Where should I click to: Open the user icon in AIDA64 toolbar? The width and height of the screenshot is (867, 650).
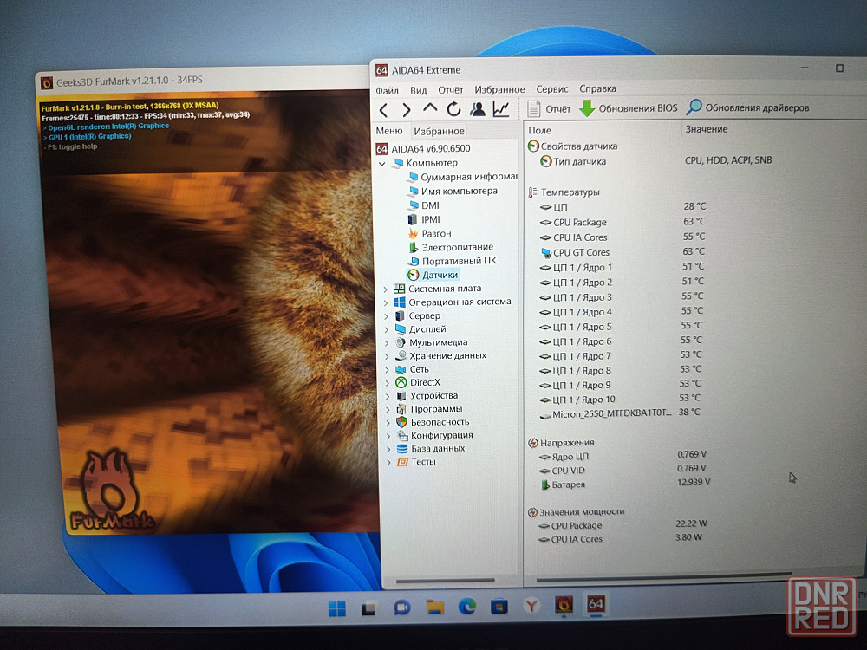click(x=477, y=109)
